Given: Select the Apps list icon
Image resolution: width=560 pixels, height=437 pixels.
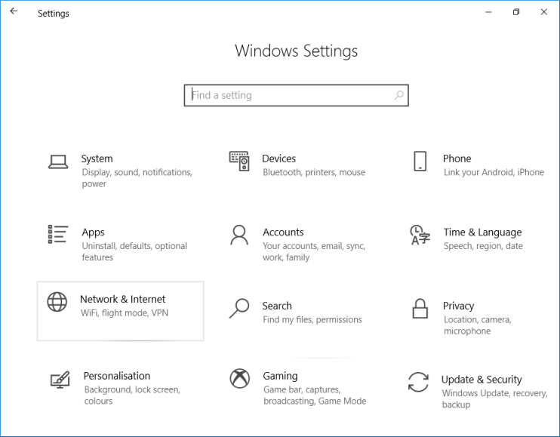Looking at the screenshot, I should pyautogui.click(x=58, y=235).
